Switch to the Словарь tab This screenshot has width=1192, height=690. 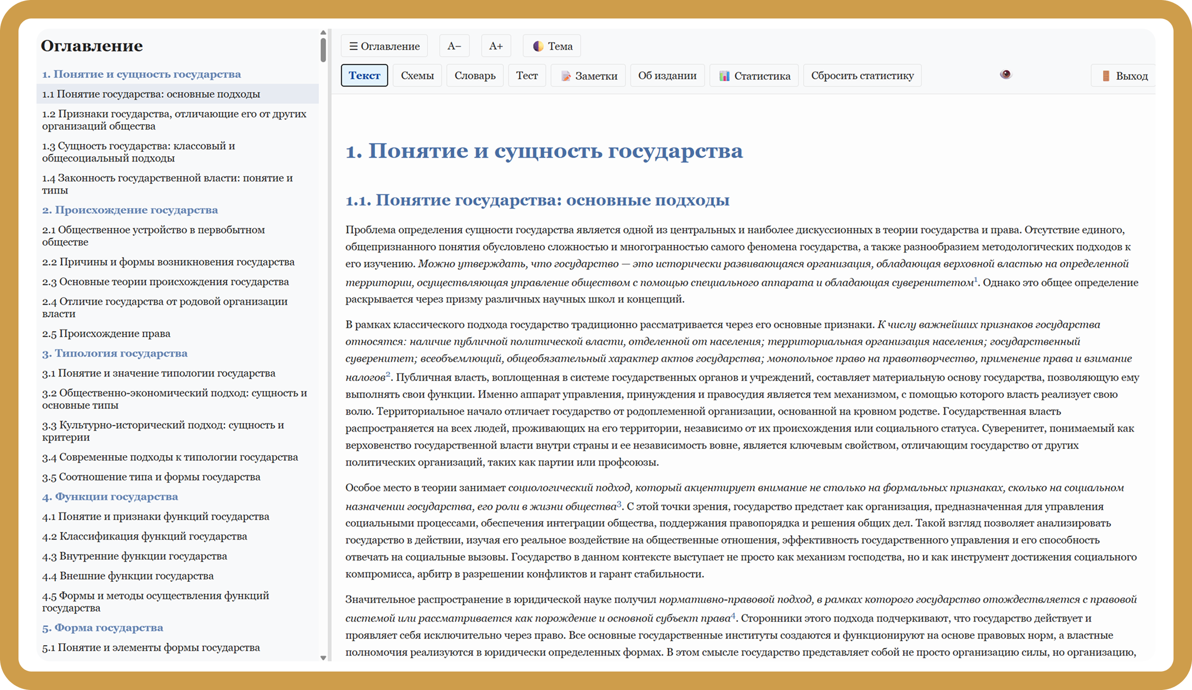(475, 76)
